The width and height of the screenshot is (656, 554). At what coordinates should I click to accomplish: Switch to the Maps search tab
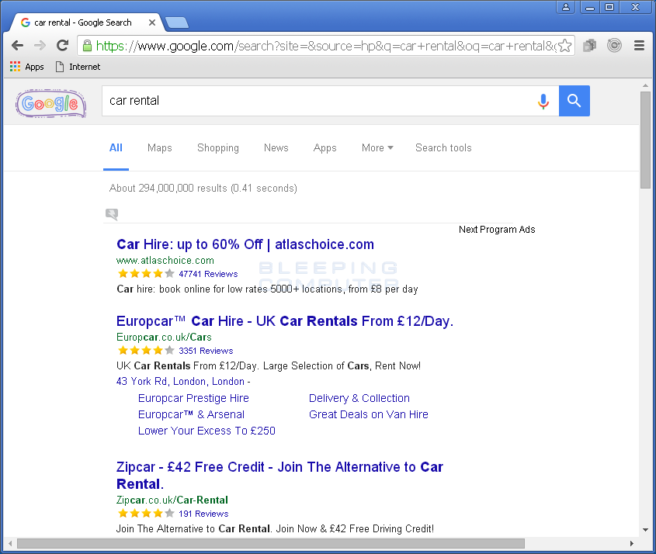160,148
